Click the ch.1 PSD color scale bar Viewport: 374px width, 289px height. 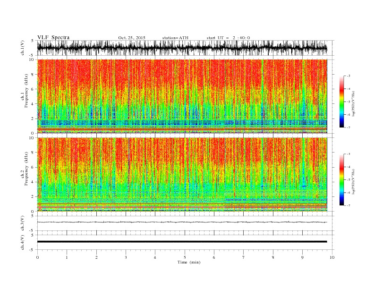coord(341,102)
